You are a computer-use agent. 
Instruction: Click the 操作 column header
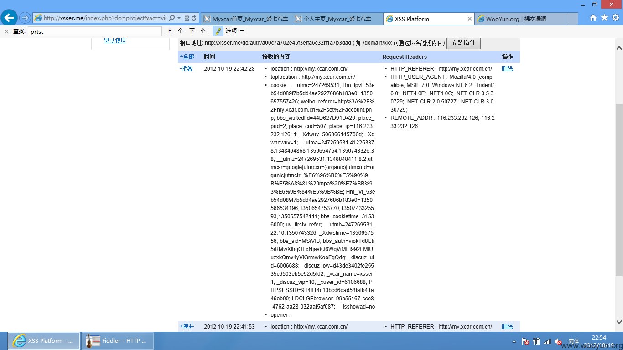[508, 57]
